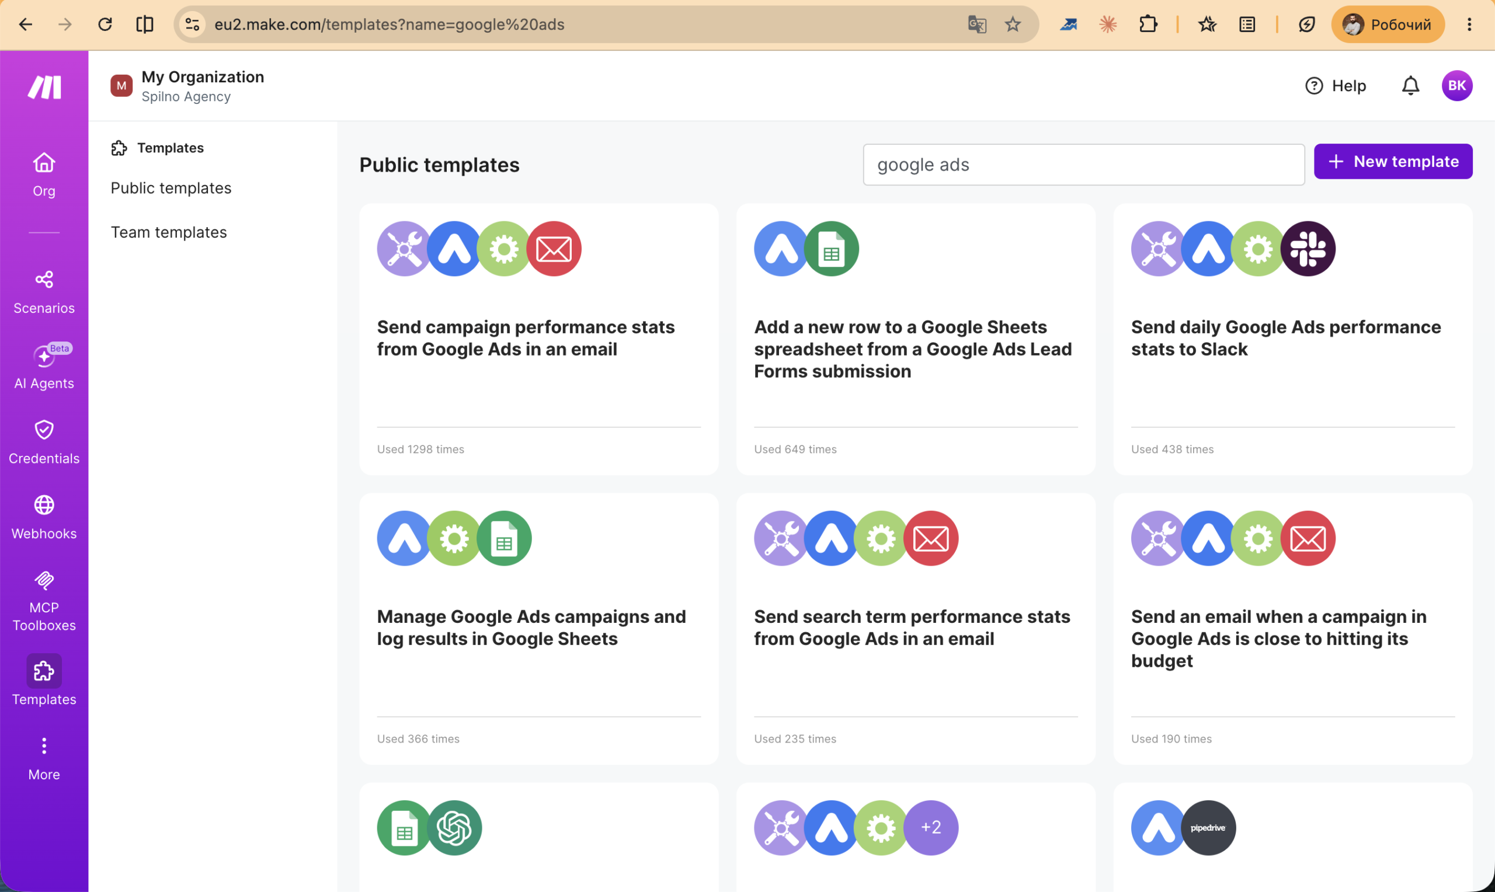Click the OpenAI ChatGPT icon on the bottom card

454,828
